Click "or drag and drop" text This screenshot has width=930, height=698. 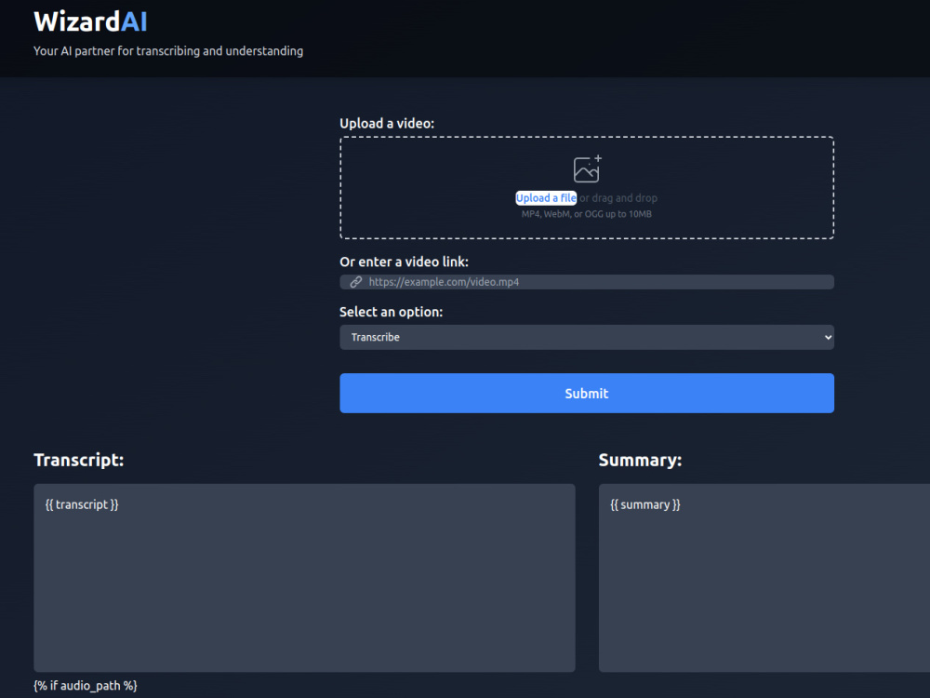pyautogui.click(x=618, y=198)
